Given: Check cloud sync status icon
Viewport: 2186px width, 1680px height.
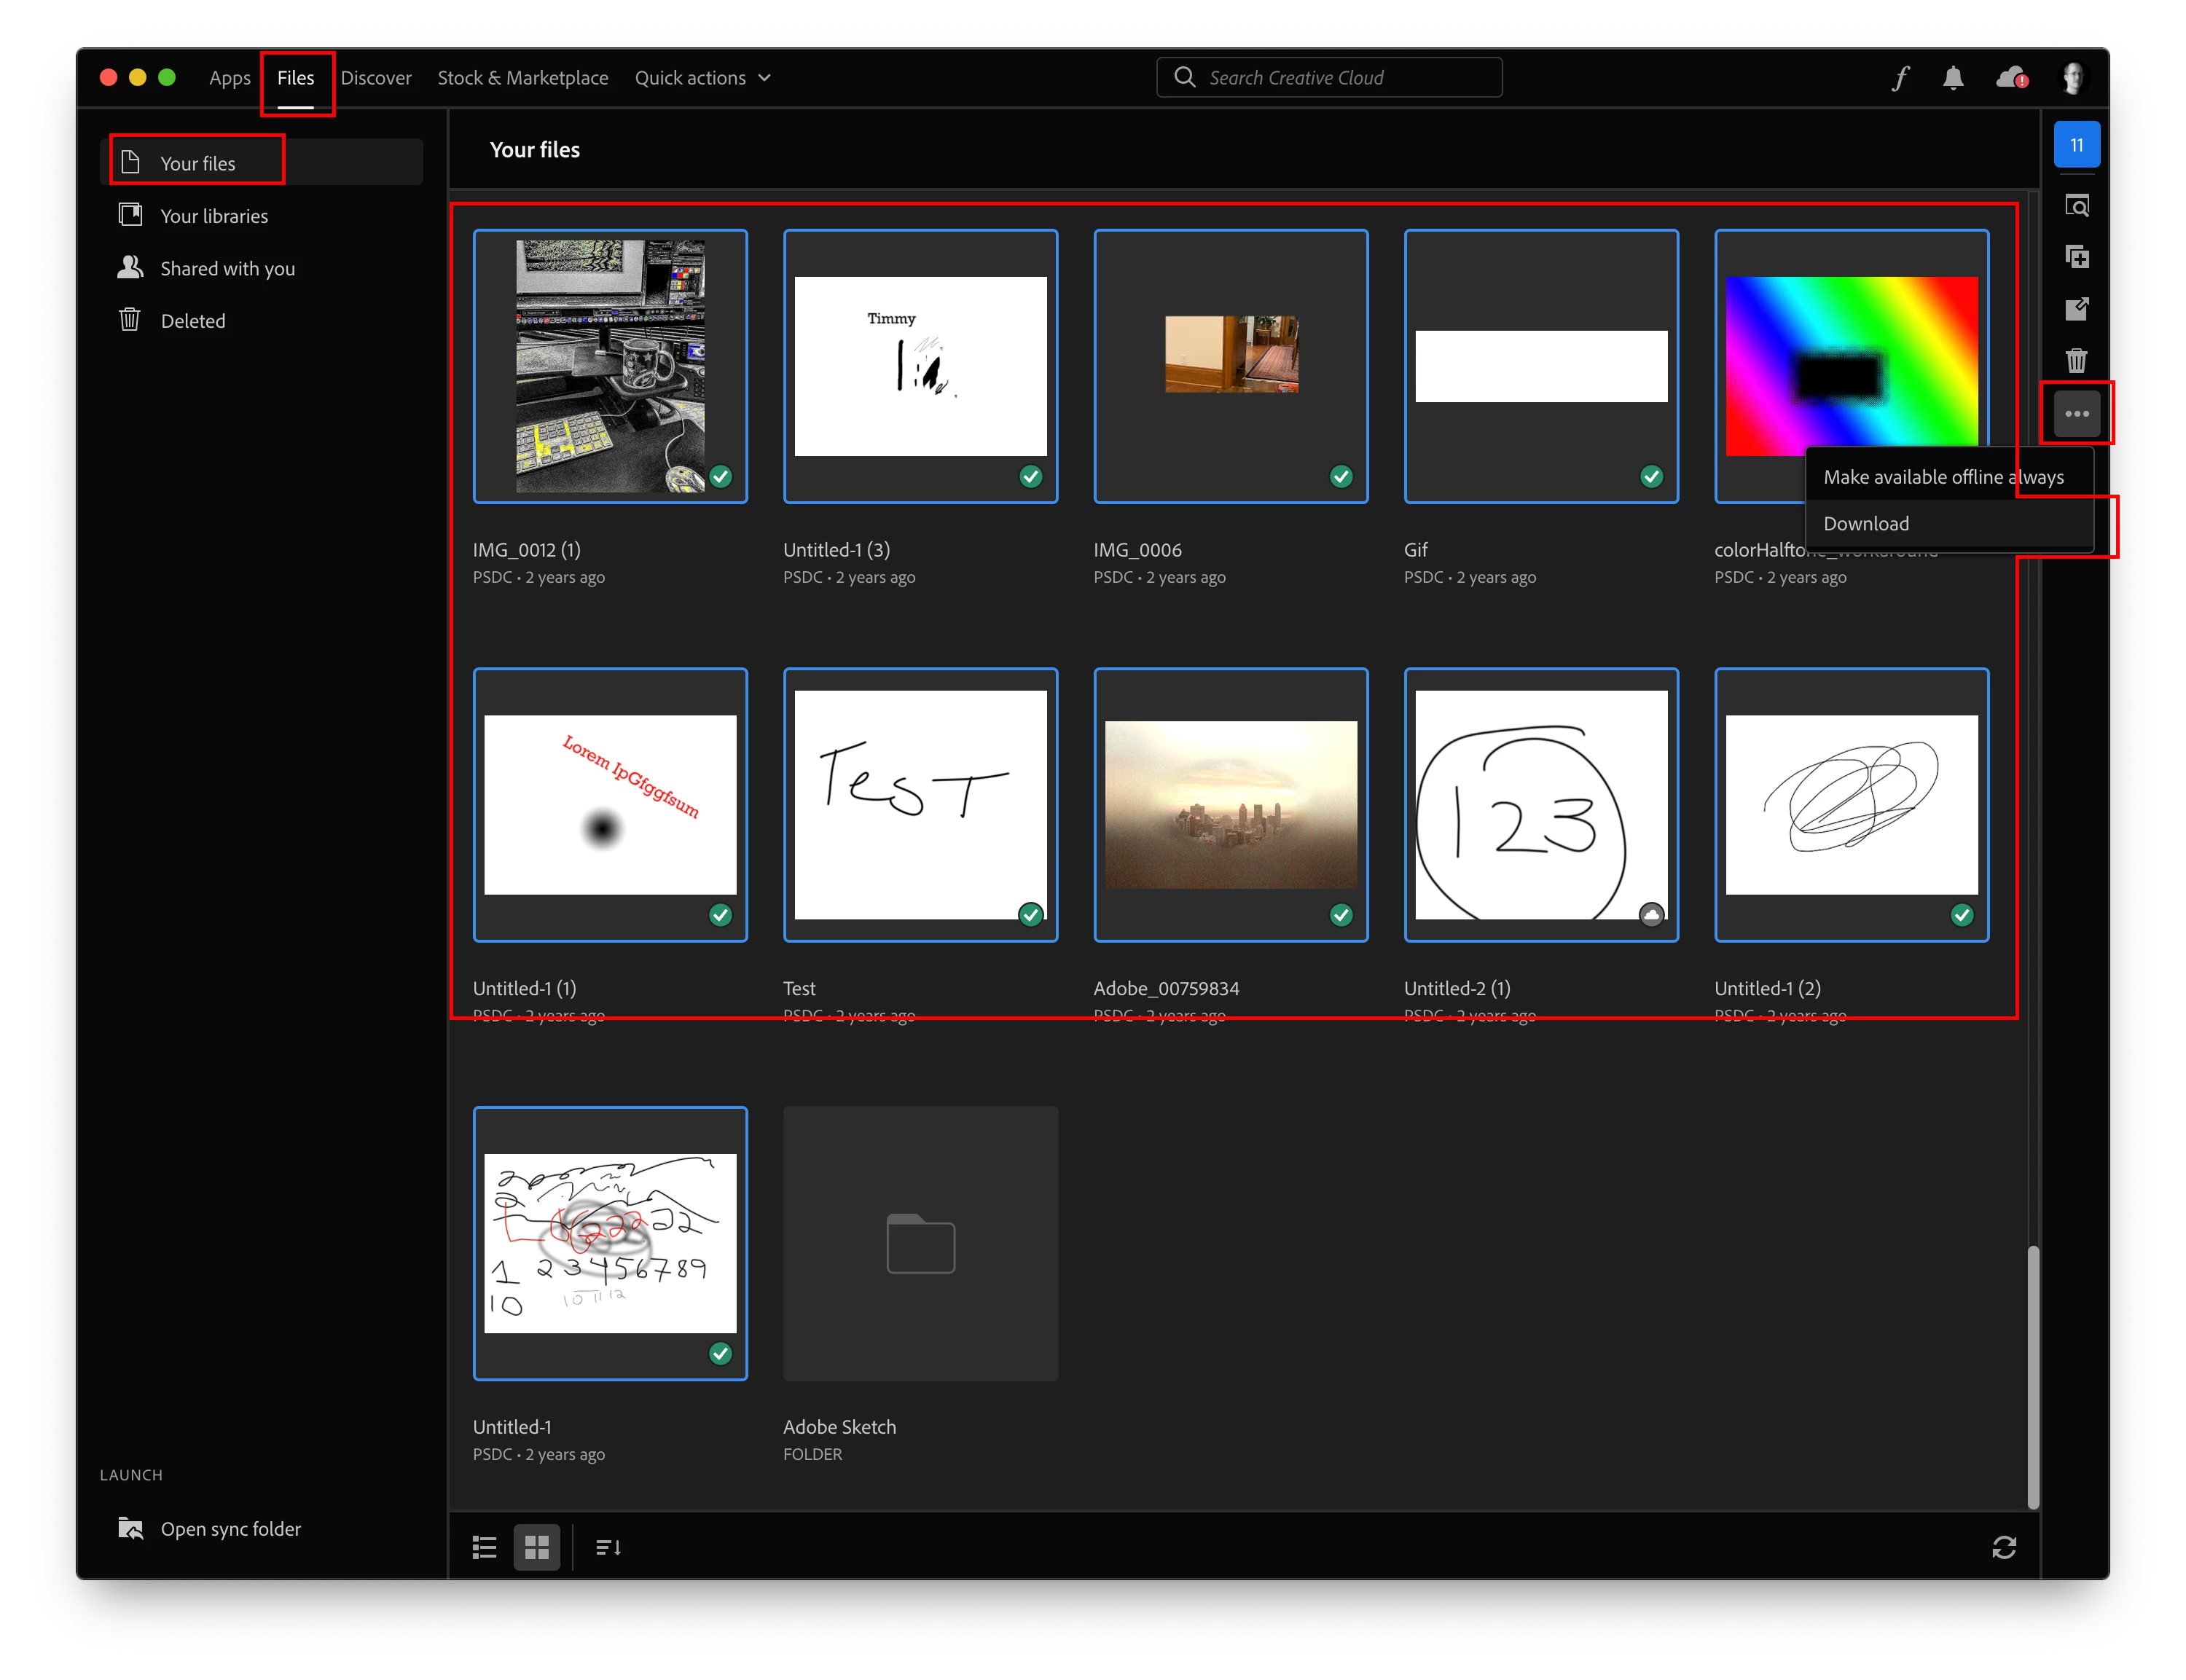Looking at the screenshot, I should point(2011,78).
